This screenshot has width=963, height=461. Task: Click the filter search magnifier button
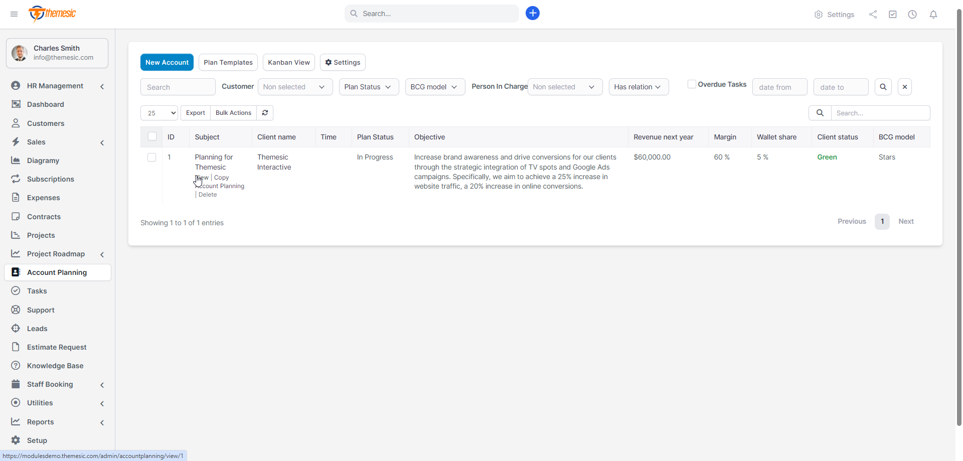point(883,87)
